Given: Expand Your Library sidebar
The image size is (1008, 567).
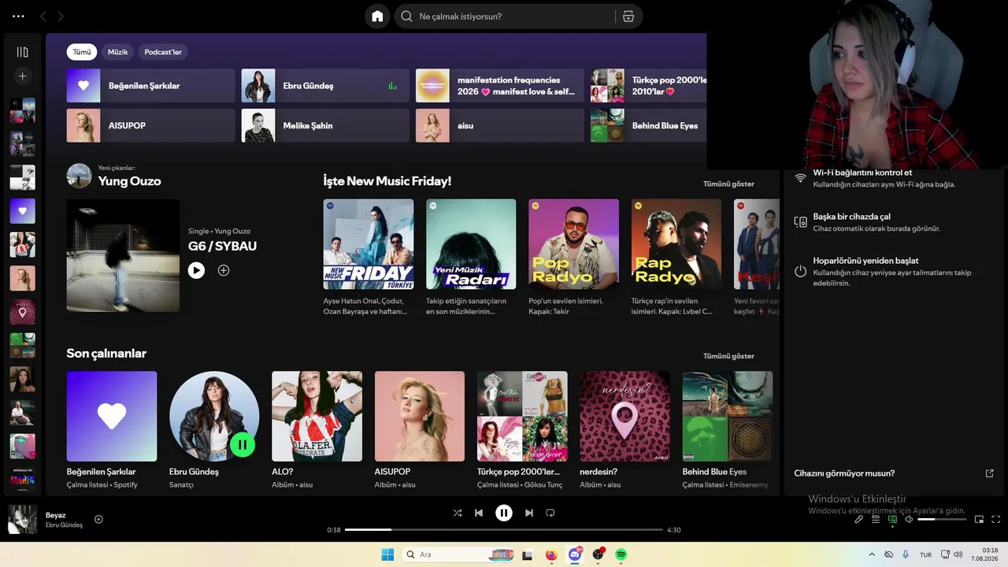Looking at the screenshot, I should click(22, 52).
